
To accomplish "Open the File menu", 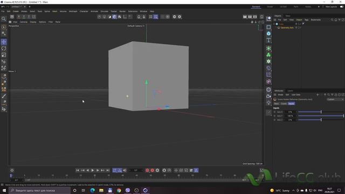I will pos(3,11).
